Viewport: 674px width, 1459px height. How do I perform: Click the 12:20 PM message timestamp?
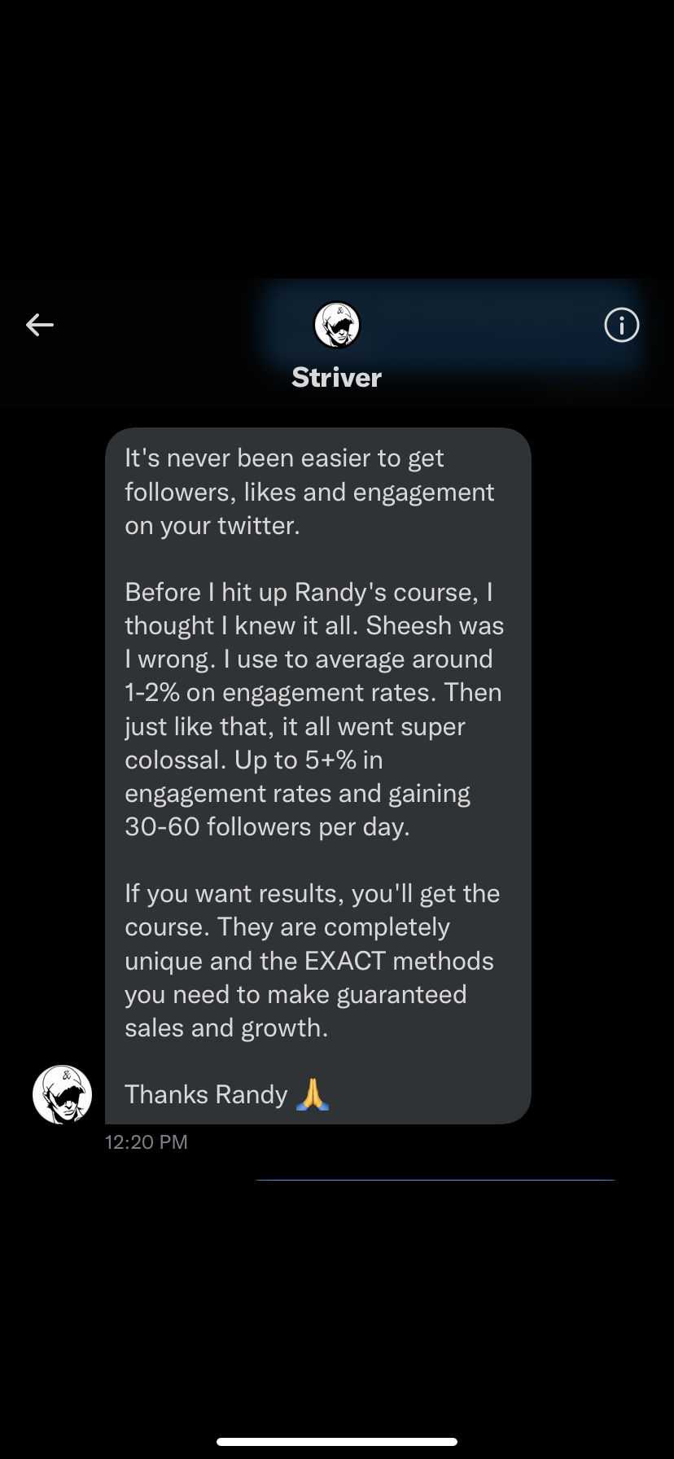tap(147, 1141)
